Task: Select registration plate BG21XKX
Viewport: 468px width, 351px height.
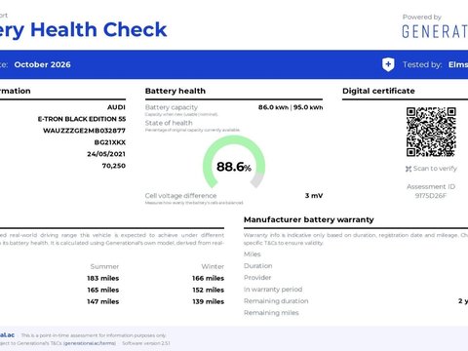Action: [110, 142]
